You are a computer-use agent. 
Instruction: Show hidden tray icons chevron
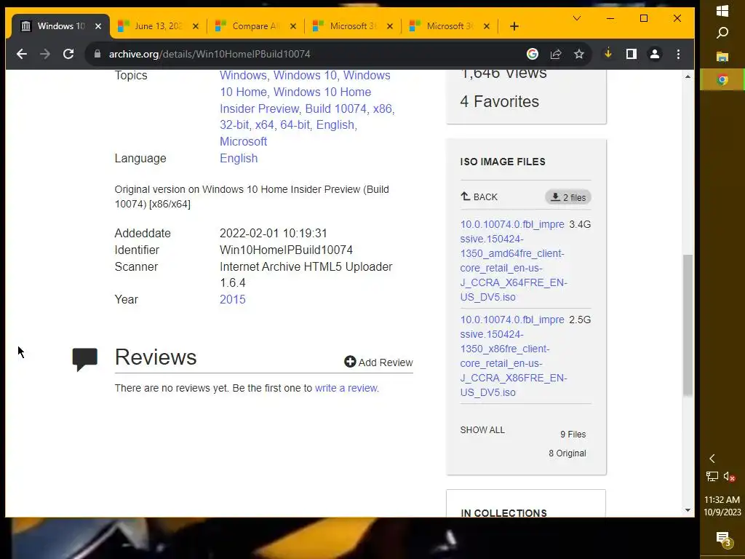point(712,459)
